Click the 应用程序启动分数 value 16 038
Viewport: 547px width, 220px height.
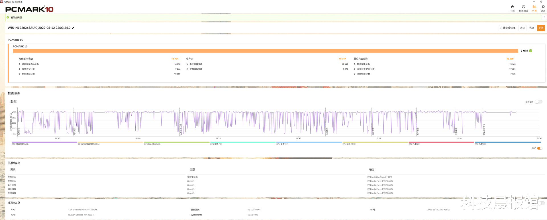(x=177, y=64)
